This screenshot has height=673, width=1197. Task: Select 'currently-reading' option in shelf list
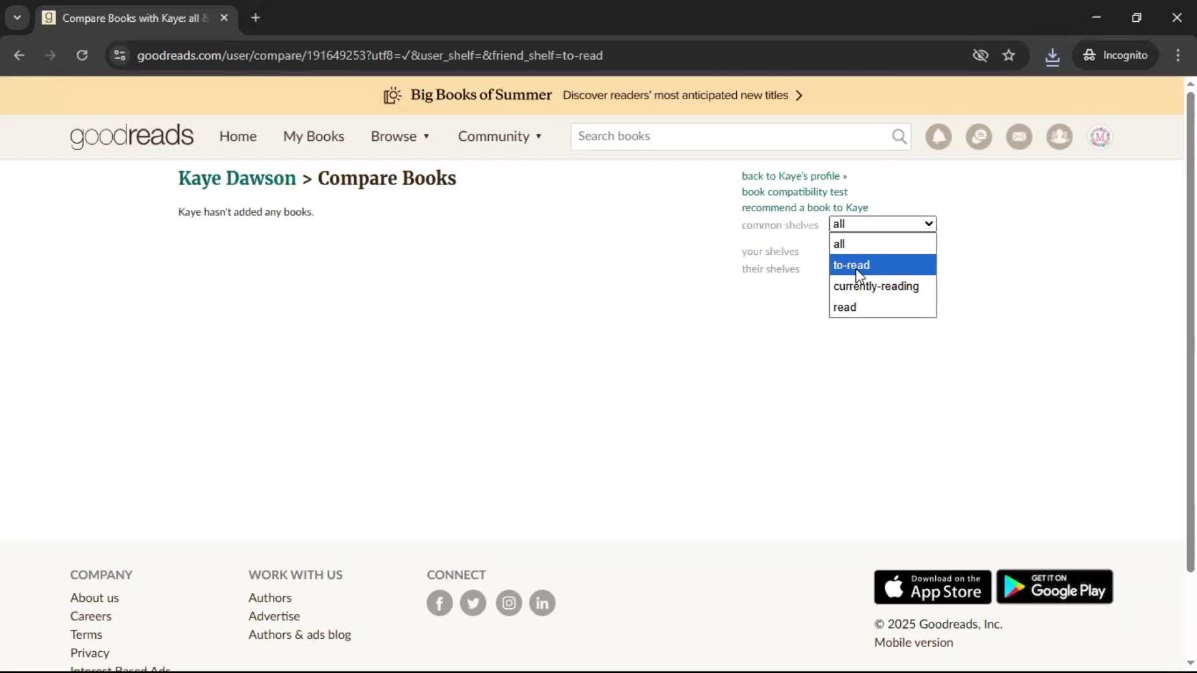click(x=882, y=286)
